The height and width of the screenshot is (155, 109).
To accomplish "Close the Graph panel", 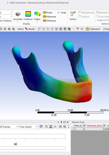I will click(67, 122).
